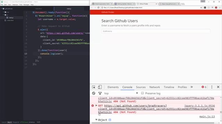The height and width of the screenshot is (124, 222).
Task: Open the Chrome three-dot menu
Action: (x=220, y=8)
